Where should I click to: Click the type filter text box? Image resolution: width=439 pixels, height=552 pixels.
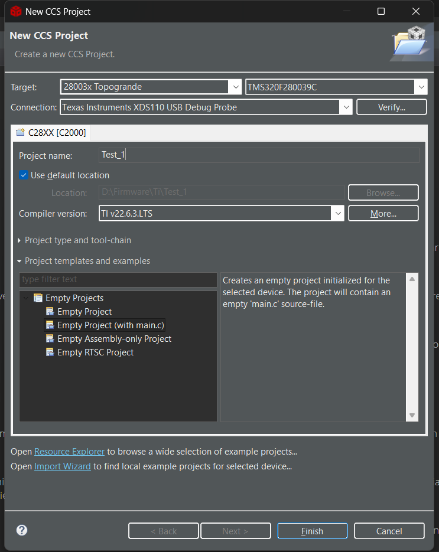(x=118, y=279)
